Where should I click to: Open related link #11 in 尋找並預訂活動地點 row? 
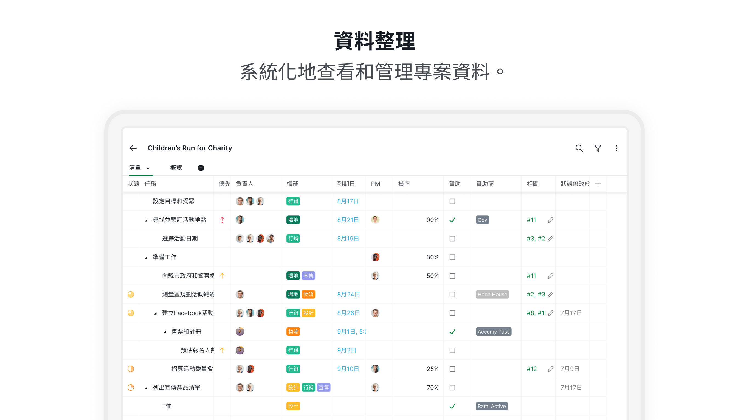click(x=531, y=220)
